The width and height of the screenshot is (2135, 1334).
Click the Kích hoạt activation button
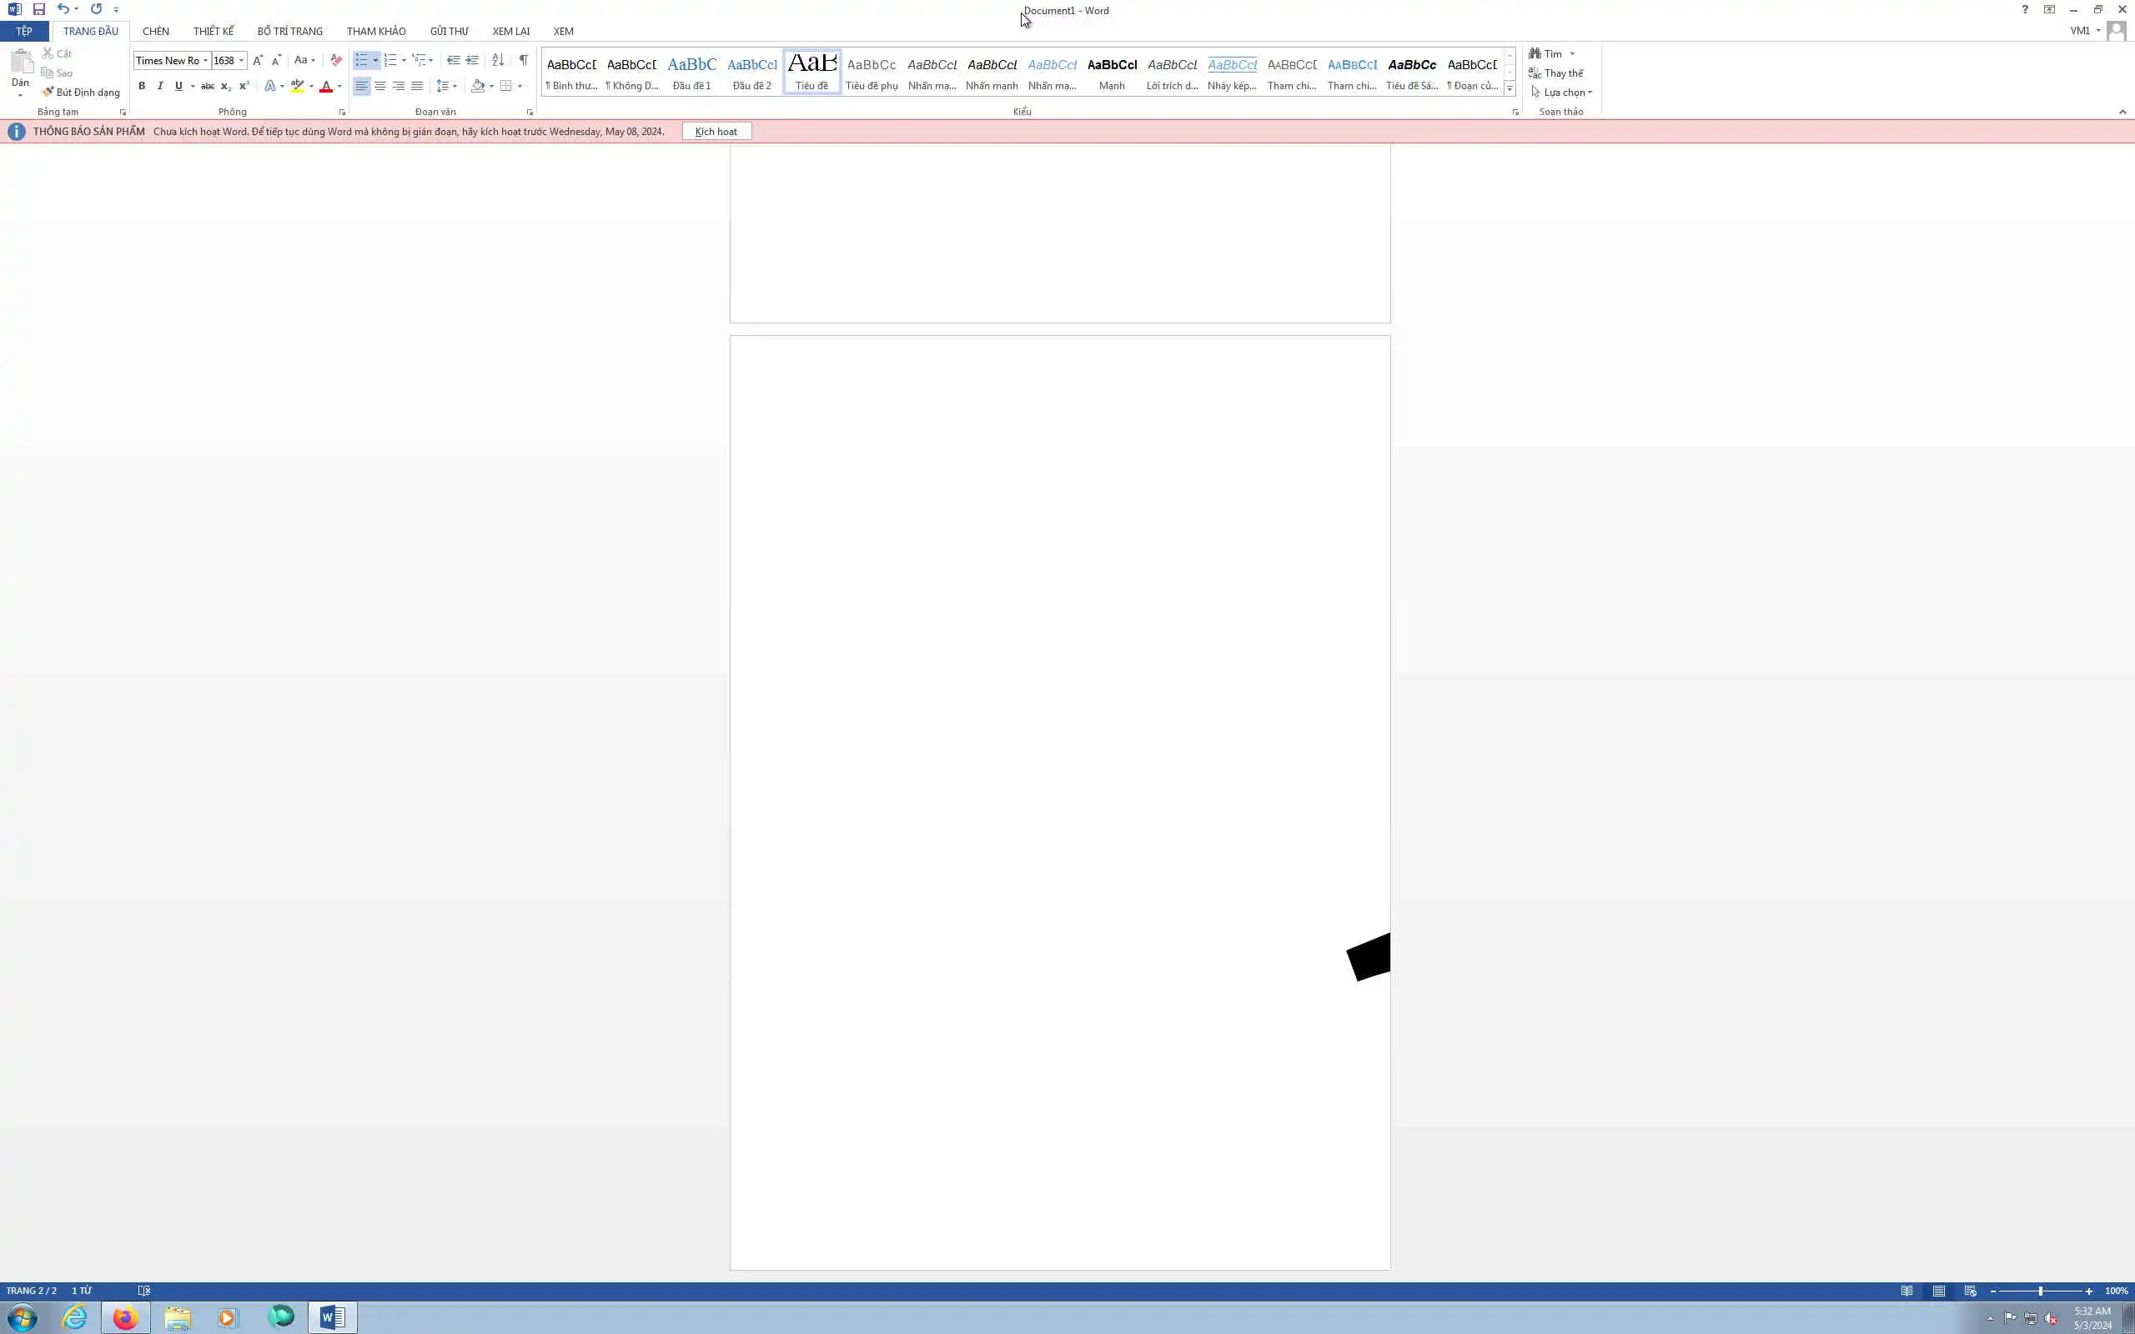(716, 132)
